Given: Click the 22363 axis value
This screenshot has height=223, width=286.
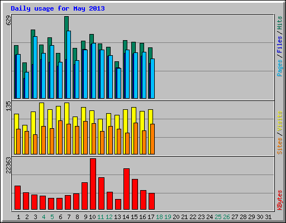Looking at the screenshot, I should pos(8,165).
